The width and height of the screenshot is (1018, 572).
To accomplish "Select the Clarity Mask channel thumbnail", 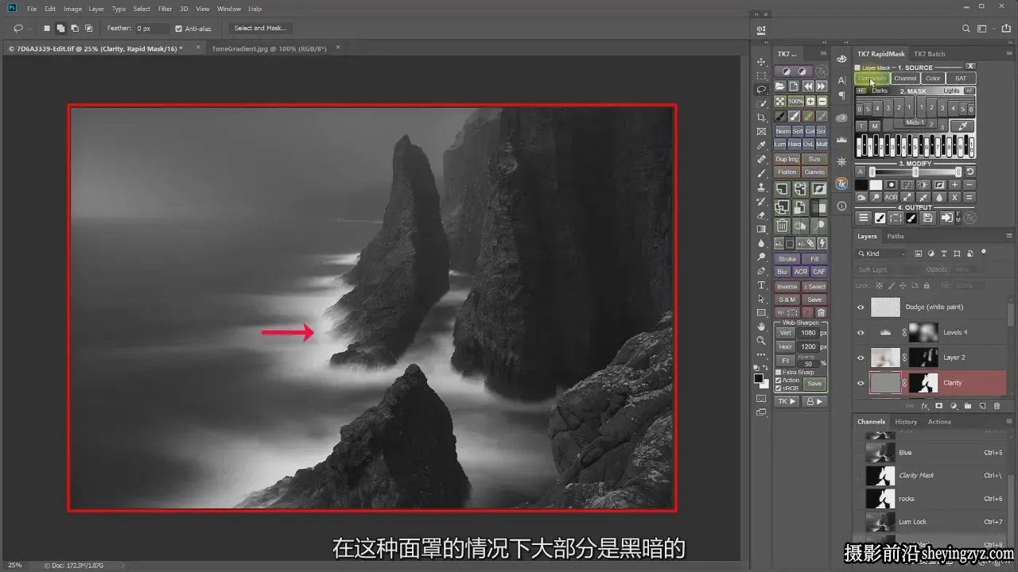I will [x=880, y=475].
